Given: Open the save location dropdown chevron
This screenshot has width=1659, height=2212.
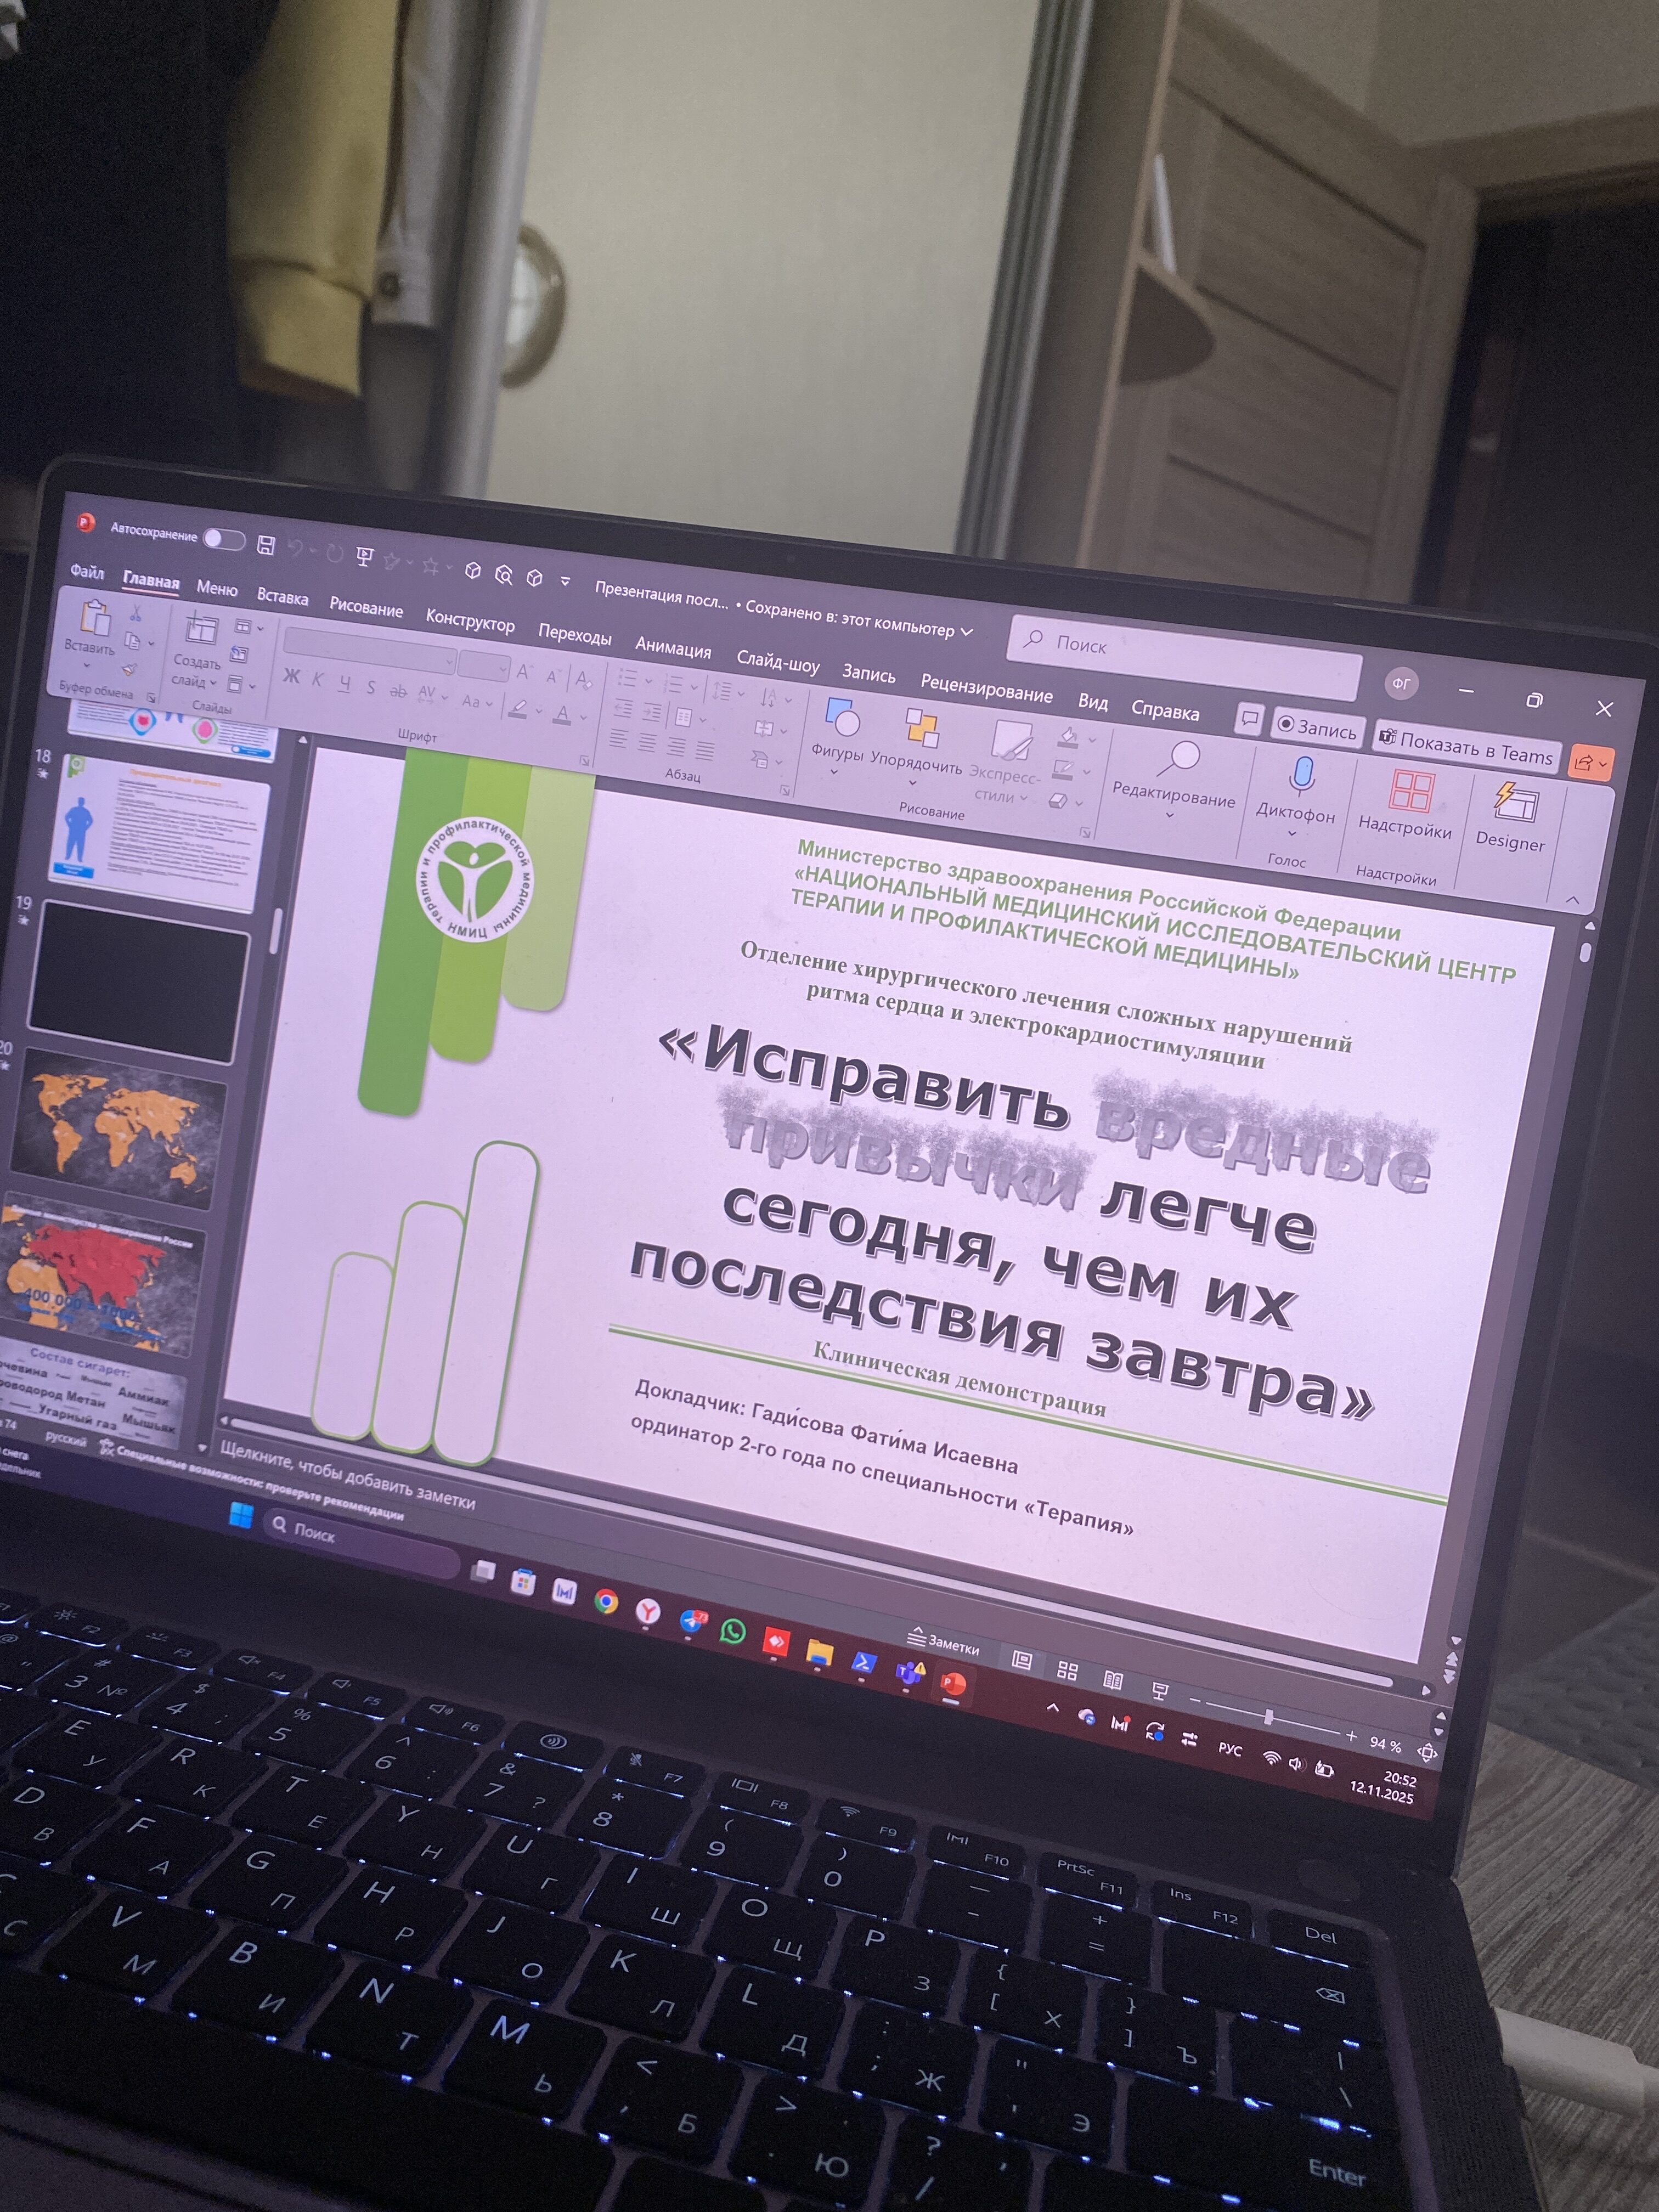Looking at the screenshot, I should [x=967, y=632].
